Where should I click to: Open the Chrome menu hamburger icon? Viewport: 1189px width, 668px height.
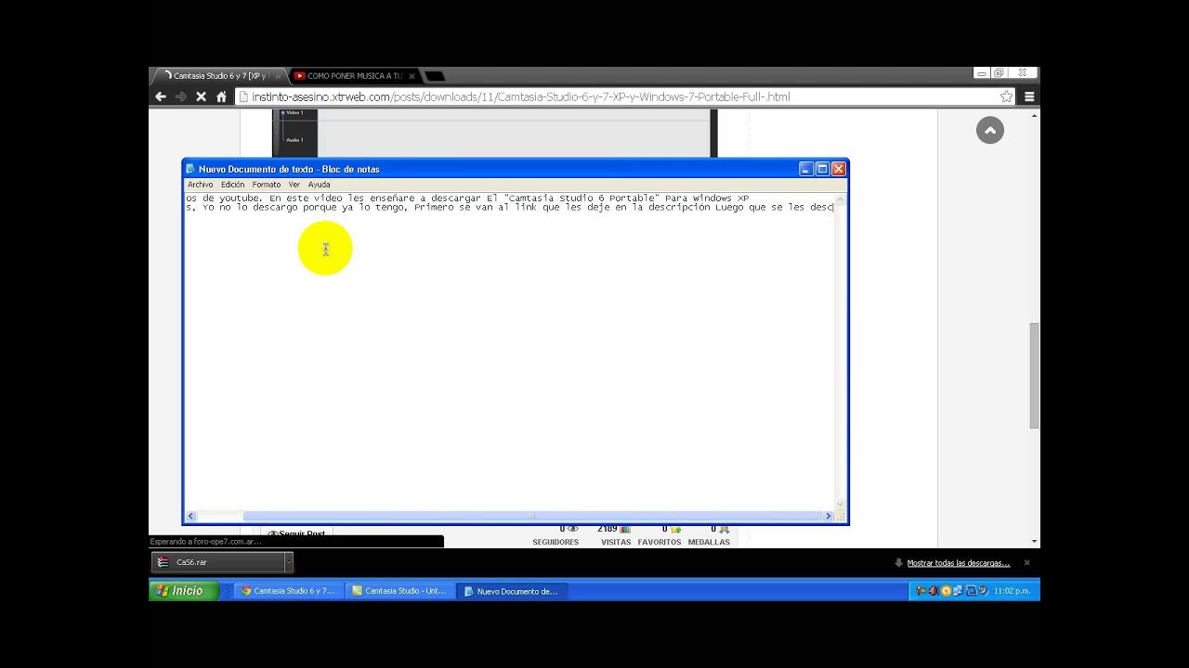tap(1029, 96)
